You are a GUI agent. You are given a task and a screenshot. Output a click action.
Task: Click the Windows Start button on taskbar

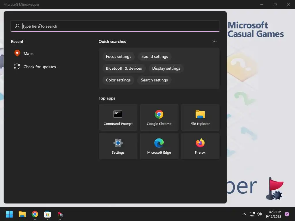pos(10,214)
